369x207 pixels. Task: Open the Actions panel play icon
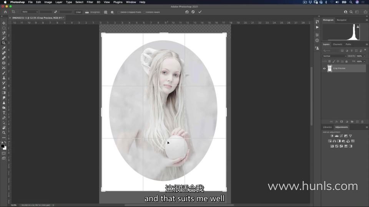(317, 27)
